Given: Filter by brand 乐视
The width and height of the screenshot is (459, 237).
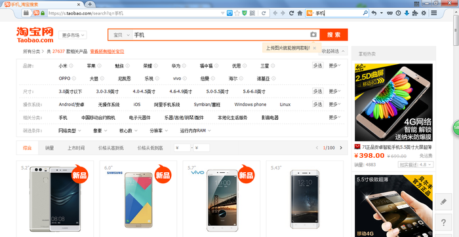Looking at the screenshot, I should [x=149, y=79].
